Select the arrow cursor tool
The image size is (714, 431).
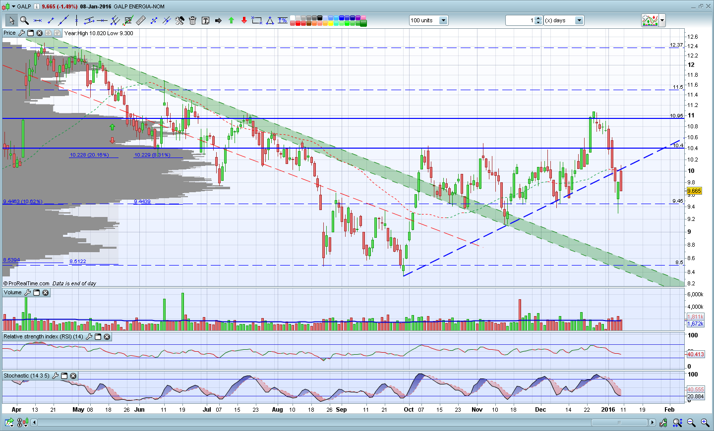[x=11, y=20]
